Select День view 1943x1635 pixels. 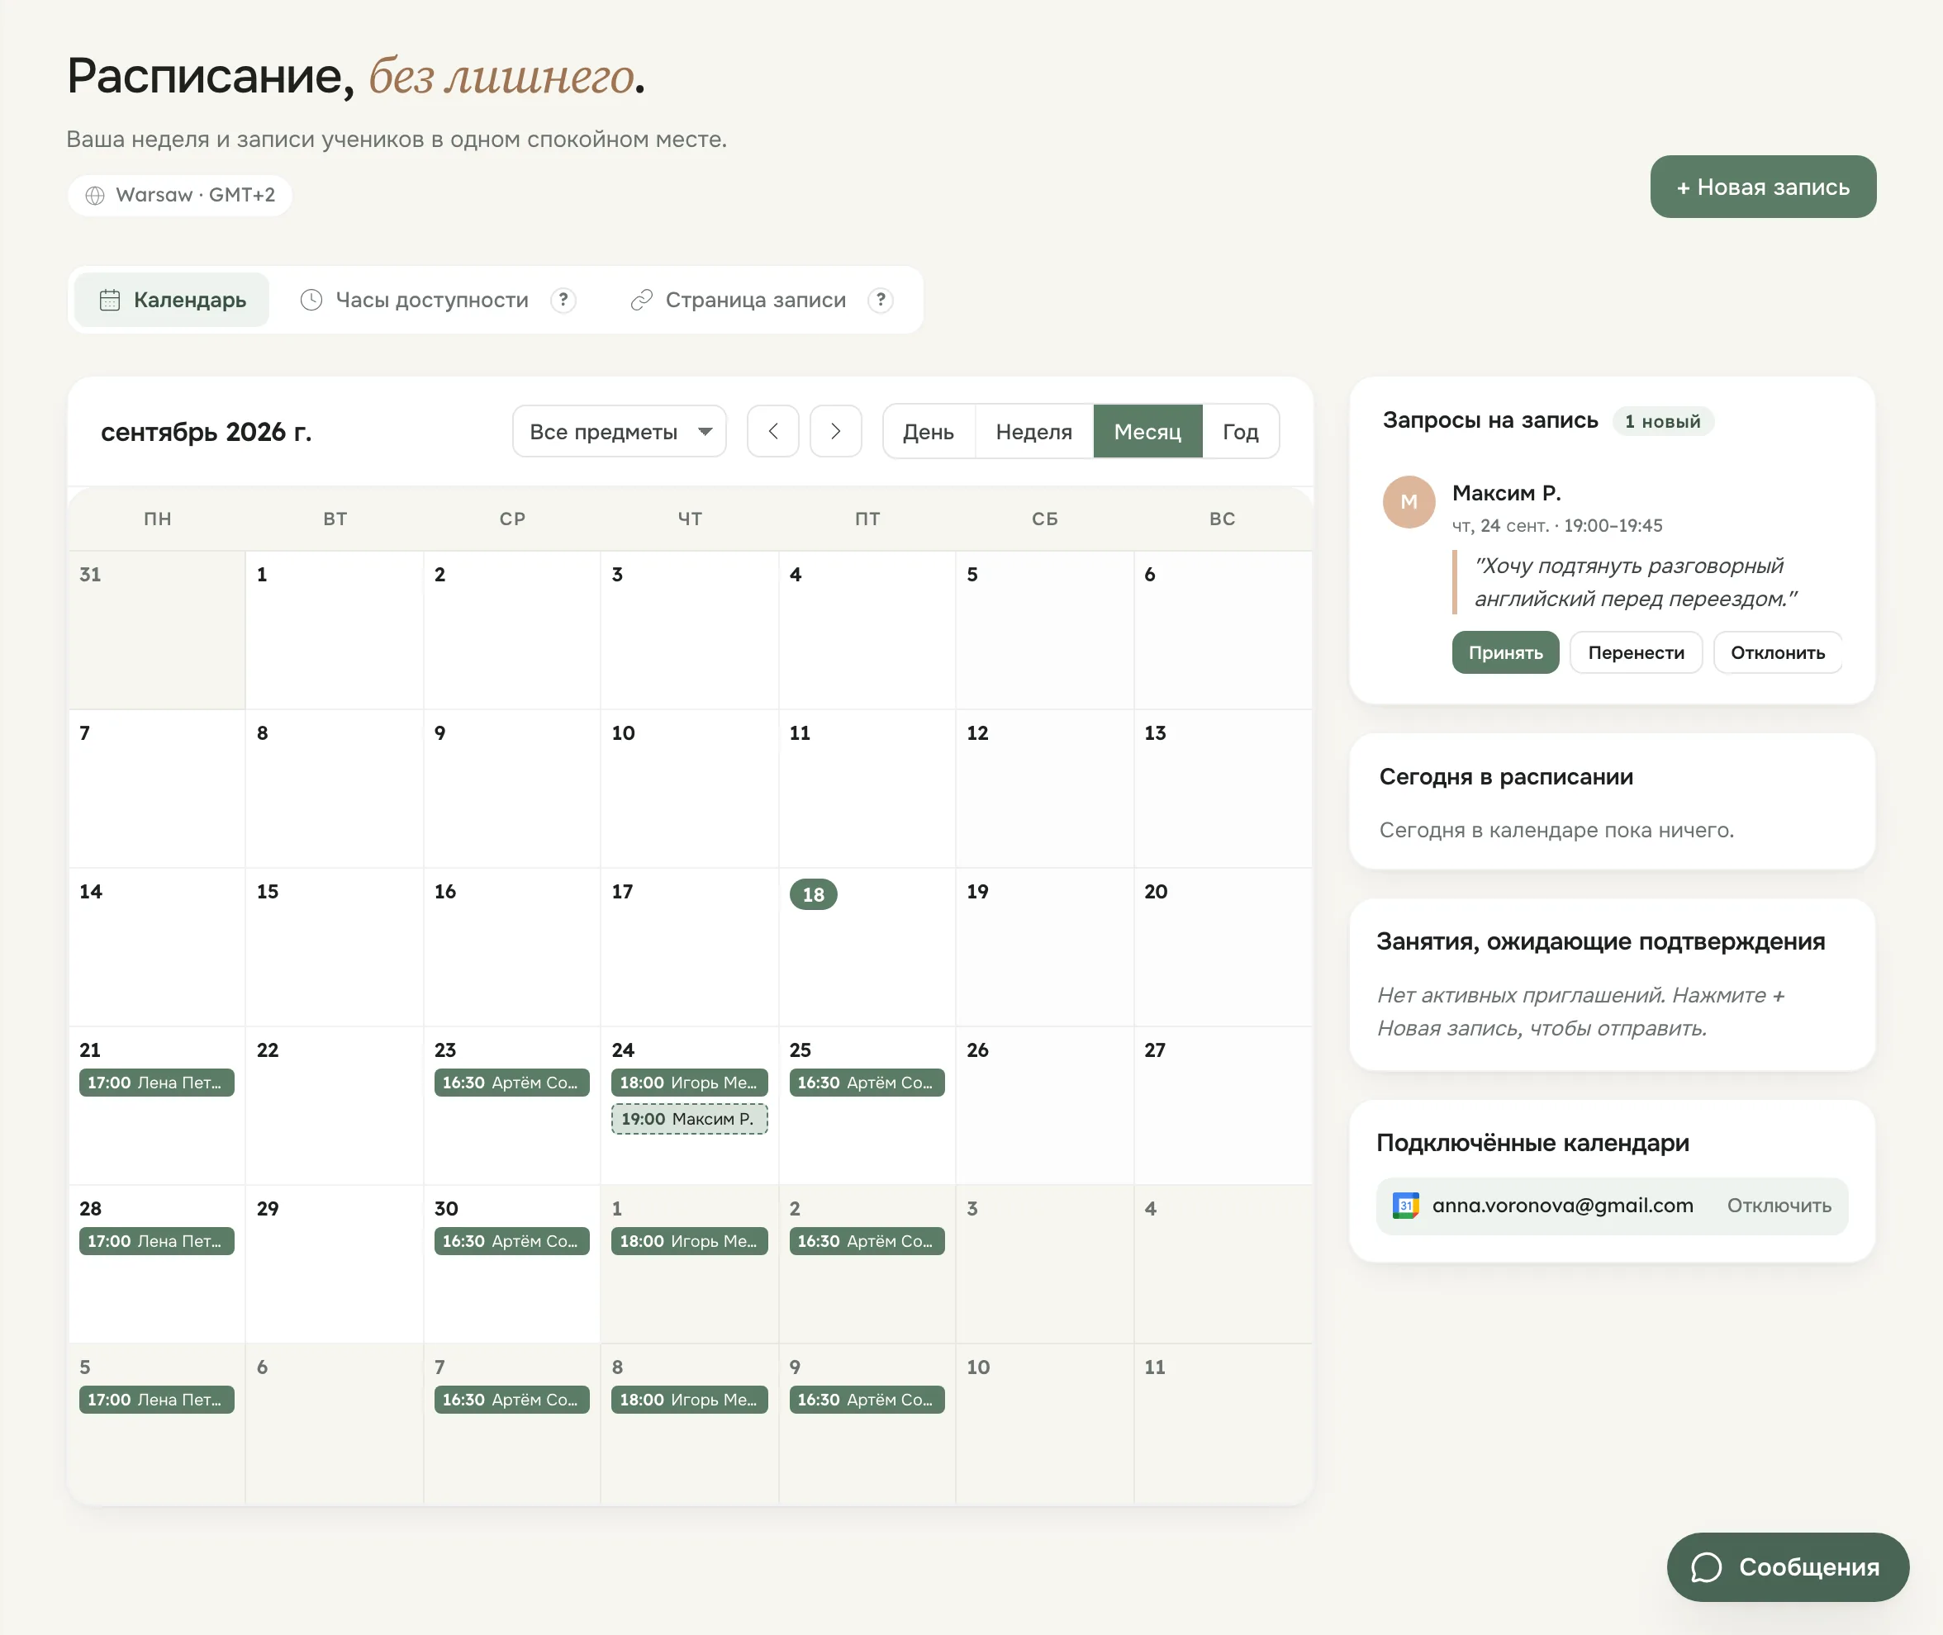point(928,431)
